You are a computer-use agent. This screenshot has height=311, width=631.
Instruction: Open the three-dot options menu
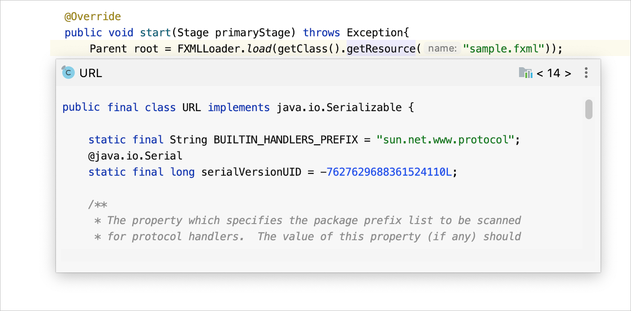coord(586,72)
